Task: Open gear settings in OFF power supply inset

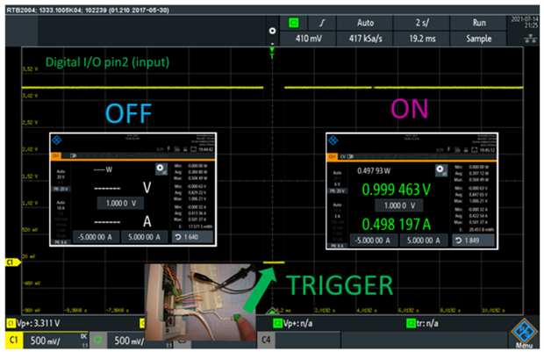Action: coord(161,169)
